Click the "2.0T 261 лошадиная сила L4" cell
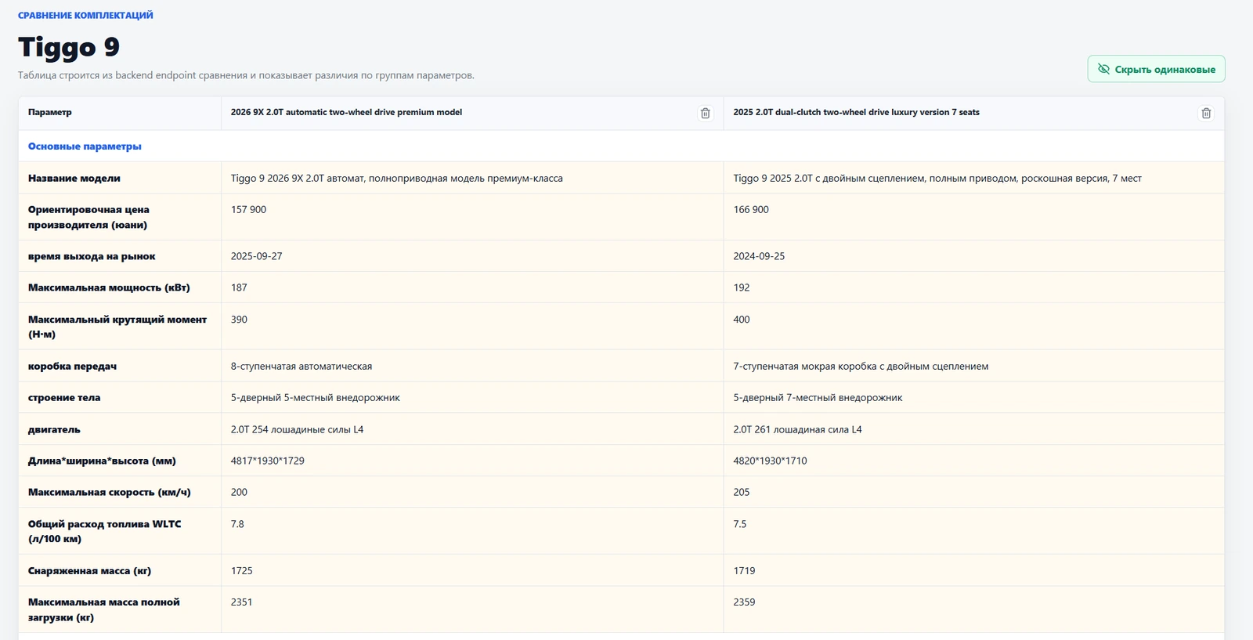 click(x=797, y=429)
